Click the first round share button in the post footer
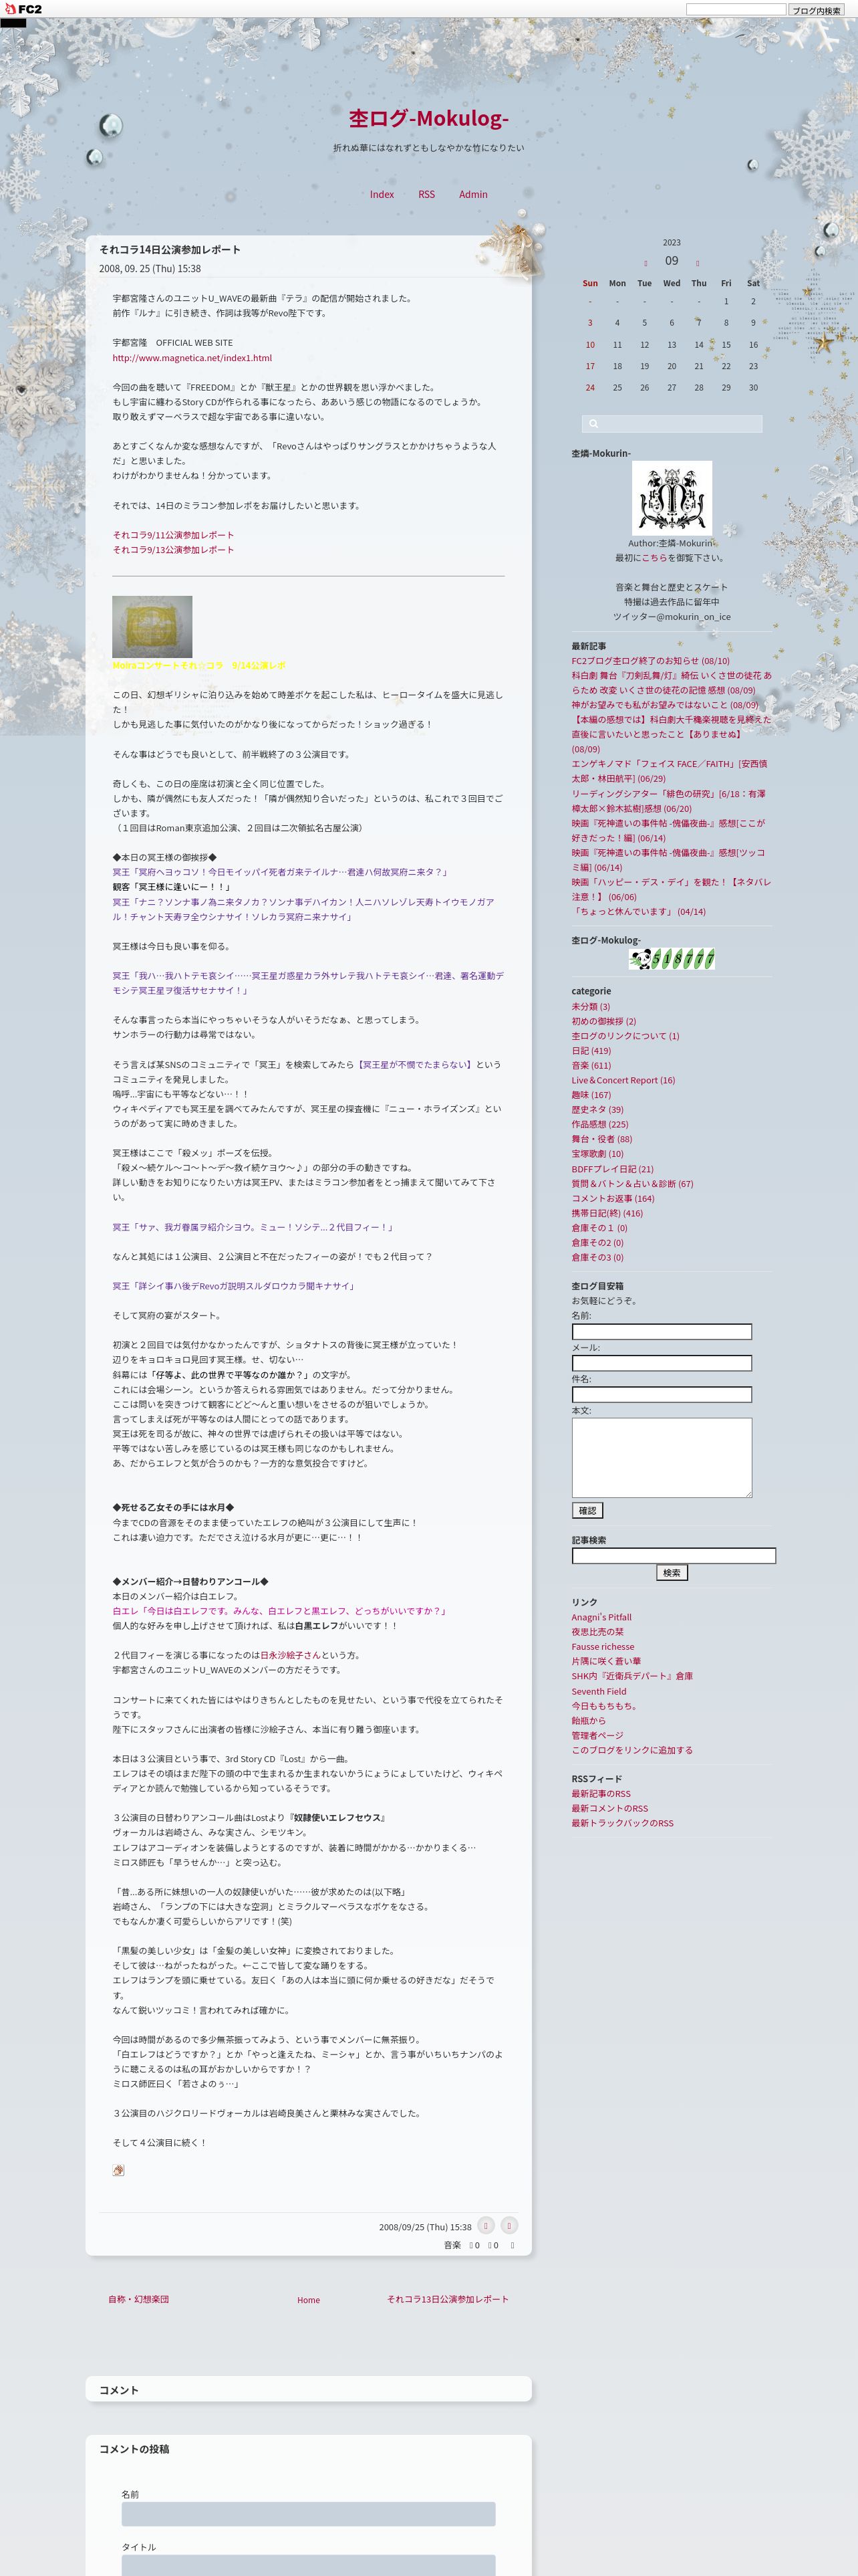Image resolution: width=858 pixels, height=2576 pixels. point(485,2225)
